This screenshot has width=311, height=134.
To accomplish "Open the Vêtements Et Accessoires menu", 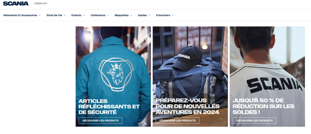I will pyautogui.click(x=20, y=15).
